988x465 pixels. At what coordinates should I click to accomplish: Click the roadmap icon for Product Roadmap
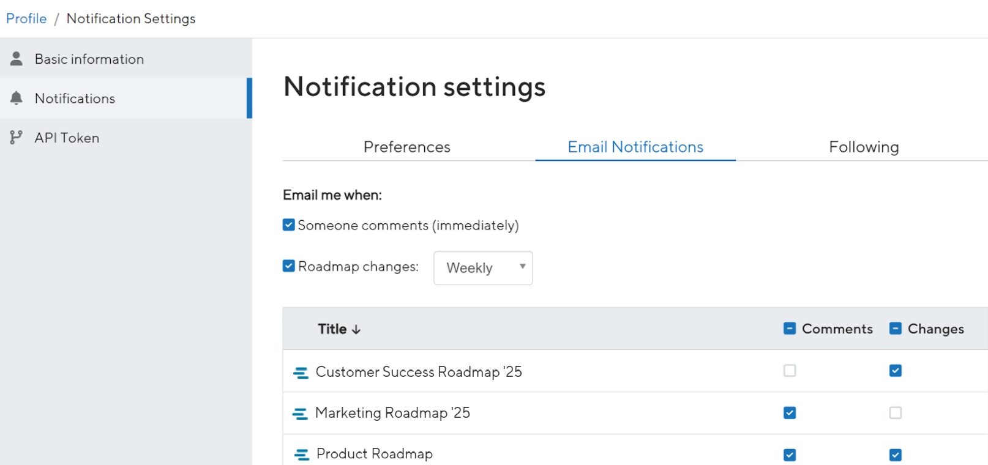pyautogui.click(x=302, y=455)
